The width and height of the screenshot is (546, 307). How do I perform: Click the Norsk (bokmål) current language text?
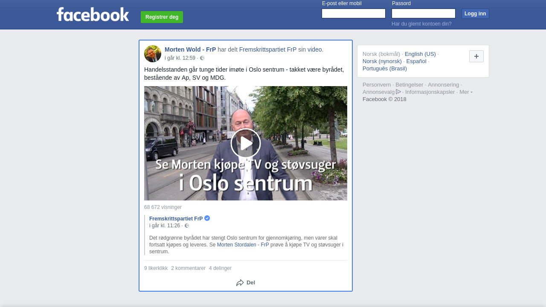tap(381, 54)
